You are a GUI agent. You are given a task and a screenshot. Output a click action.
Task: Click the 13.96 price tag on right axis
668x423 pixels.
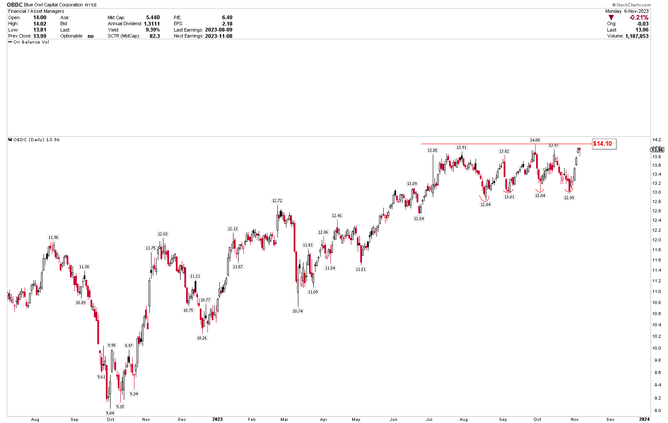coord(657,150)
